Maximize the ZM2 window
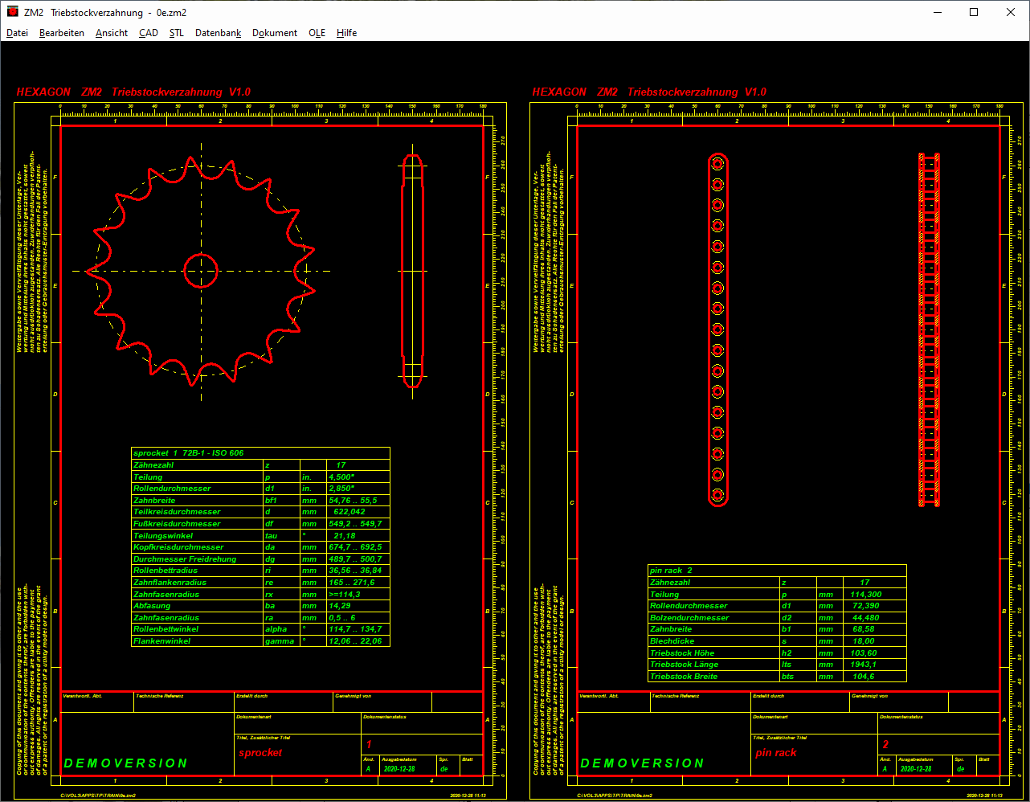Screen dimensions: 1030x802 974,12
